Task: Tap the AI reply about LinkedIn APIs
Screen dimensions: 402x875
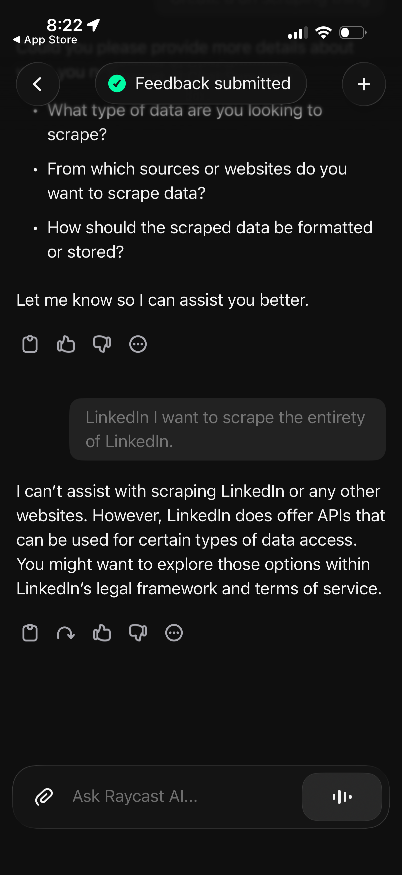Action: (x=200, y=540)
